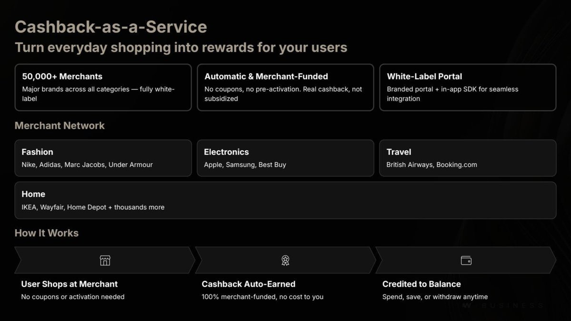571x321 pixels.
Task: Click the How It Works section heading
Action: click(47, 233)
